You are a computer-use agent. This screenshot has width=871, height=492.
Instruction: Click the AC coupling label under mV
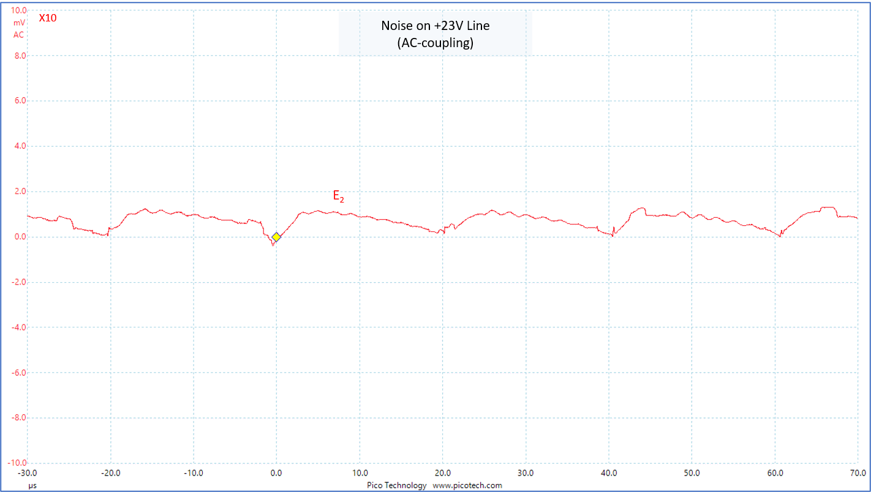(x=19, y=35)
